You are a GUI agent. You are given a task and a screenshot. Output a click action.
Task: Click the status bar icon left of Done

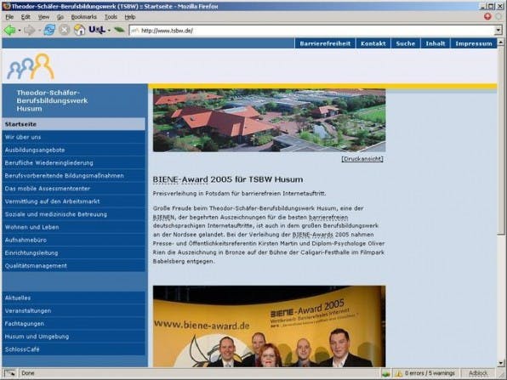tap(10, 373)
